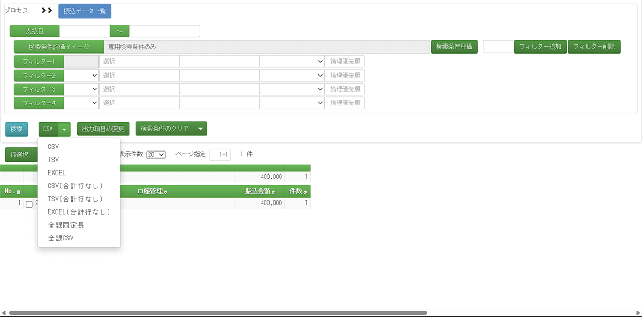The height and width of the screenshot is (317, 642).
Task: Open the 表示件数 dropdown
Action: (156, 154)
